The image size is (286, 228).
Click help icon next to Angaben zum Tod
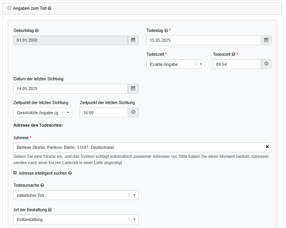49,8
